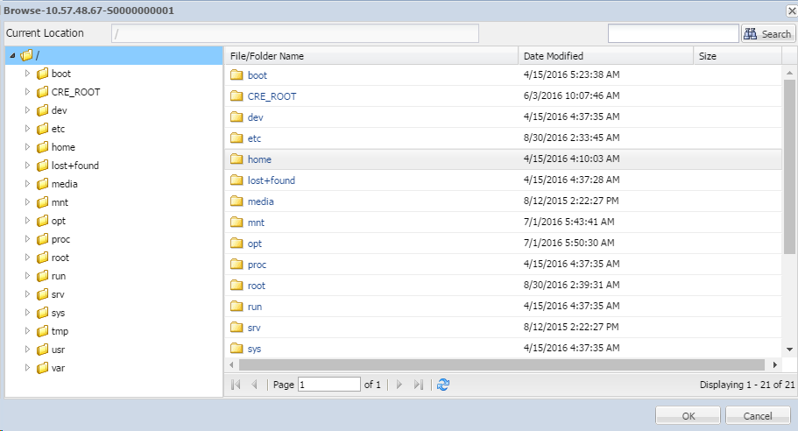Click the mnt folder icon in the file list

pos(237,222)
